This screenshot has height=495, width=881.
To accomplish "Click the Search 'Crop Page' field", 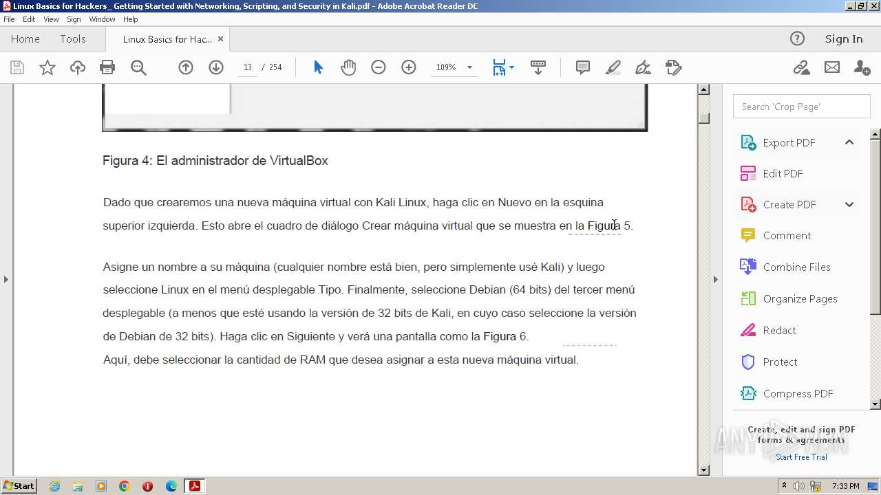I will coord(802,107).
